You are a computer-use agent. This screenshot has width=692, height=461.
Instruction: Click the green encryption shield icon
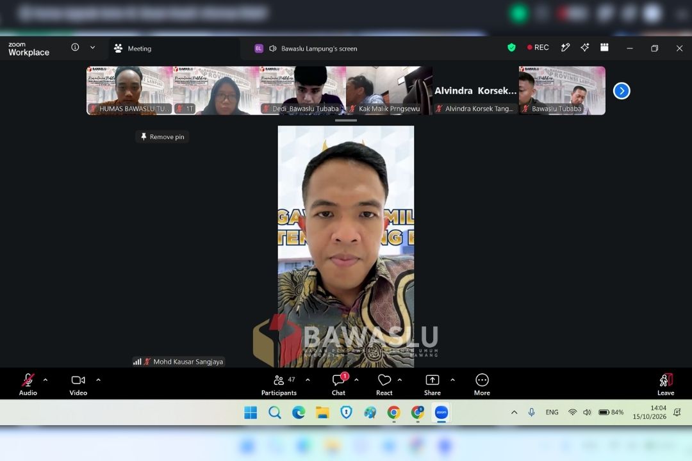[511, 47]
